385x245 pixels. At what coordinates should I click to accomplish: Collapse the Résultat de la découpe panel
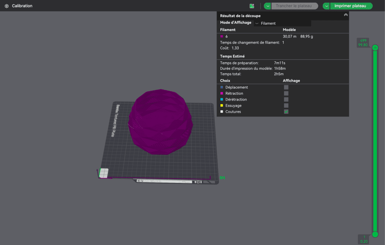click(346, 15)
